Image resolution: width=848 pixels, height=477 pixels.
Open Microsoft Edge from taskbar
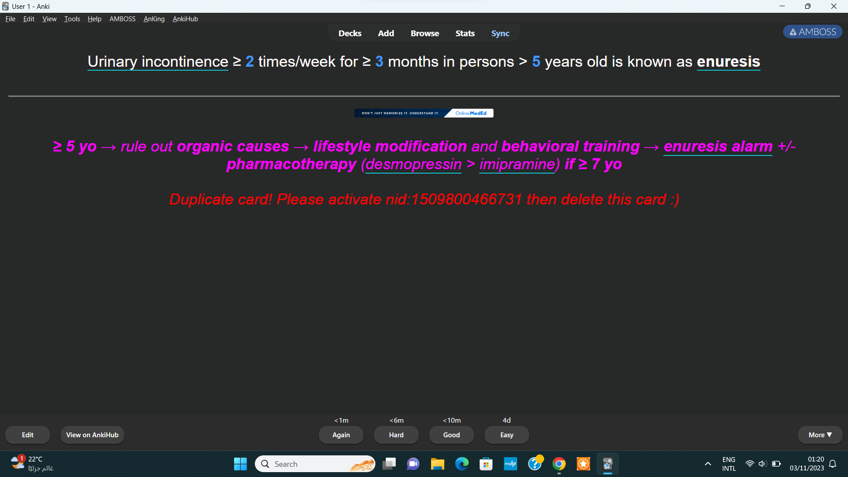coord(462,464)
